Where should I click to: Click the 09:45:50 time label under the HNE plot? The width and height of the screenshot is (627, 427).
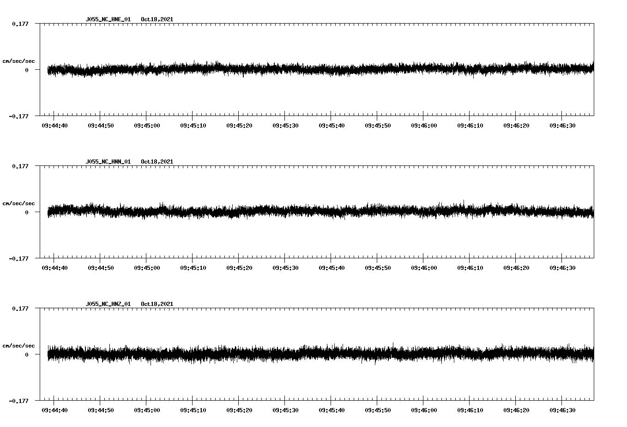point(378,125)
